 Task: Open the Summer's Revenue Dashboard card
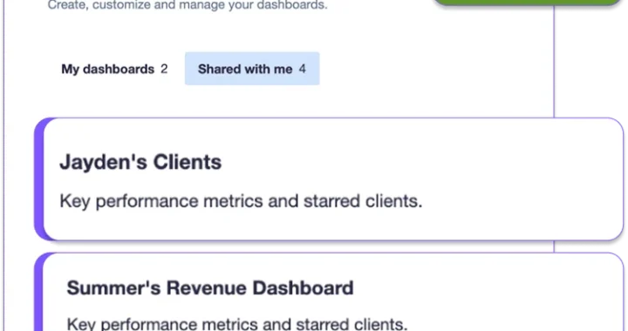[329, 292]
